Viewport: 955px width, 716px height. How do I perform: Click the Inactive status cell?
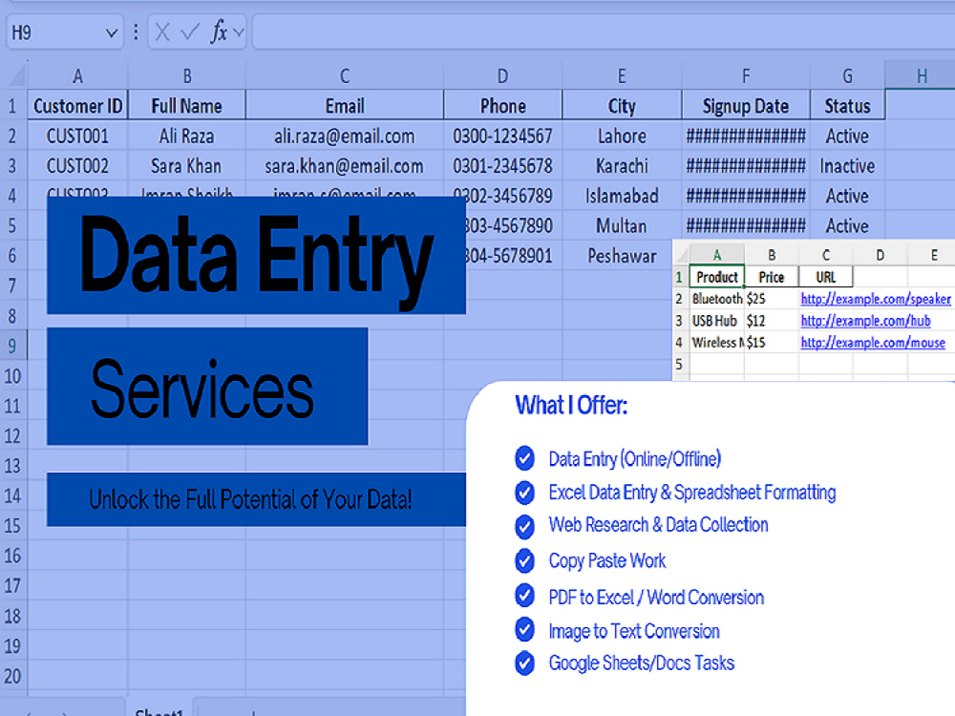[x=847, y=165]
